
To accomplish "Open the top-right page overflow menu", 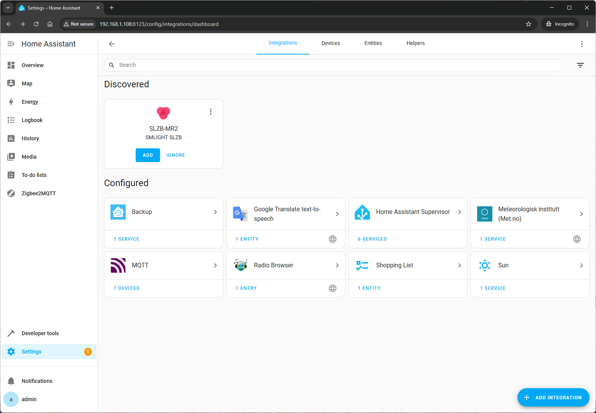I will pyautogui.click(x=582, y=44).
